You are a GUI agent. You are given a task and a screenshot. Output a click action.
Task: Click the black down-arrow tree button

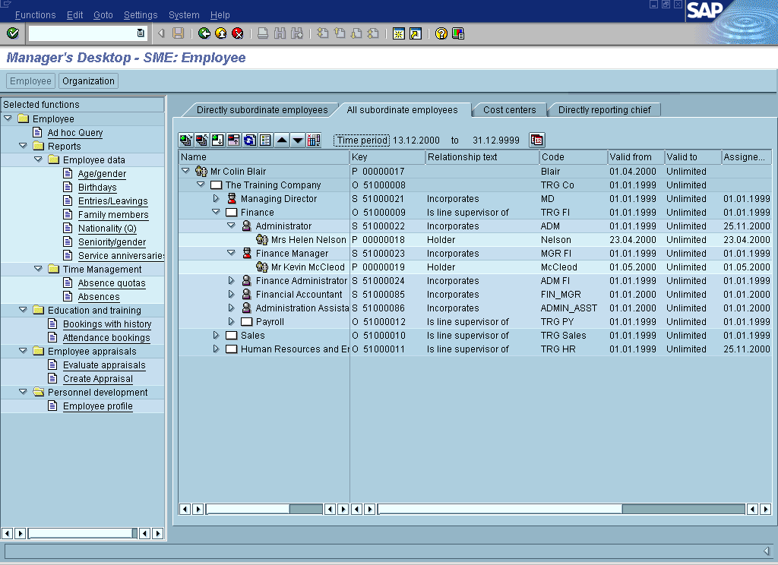(298, 140)
